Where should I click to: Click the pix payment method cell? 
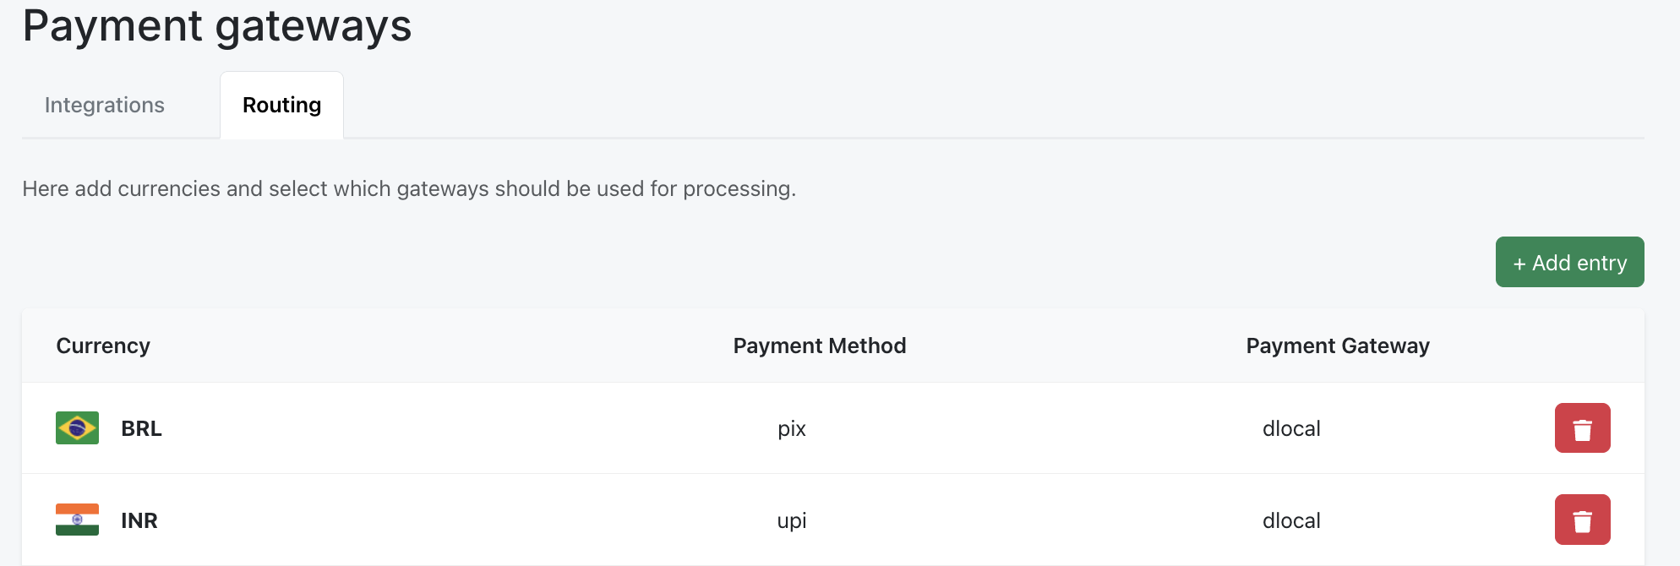[792, 429]
